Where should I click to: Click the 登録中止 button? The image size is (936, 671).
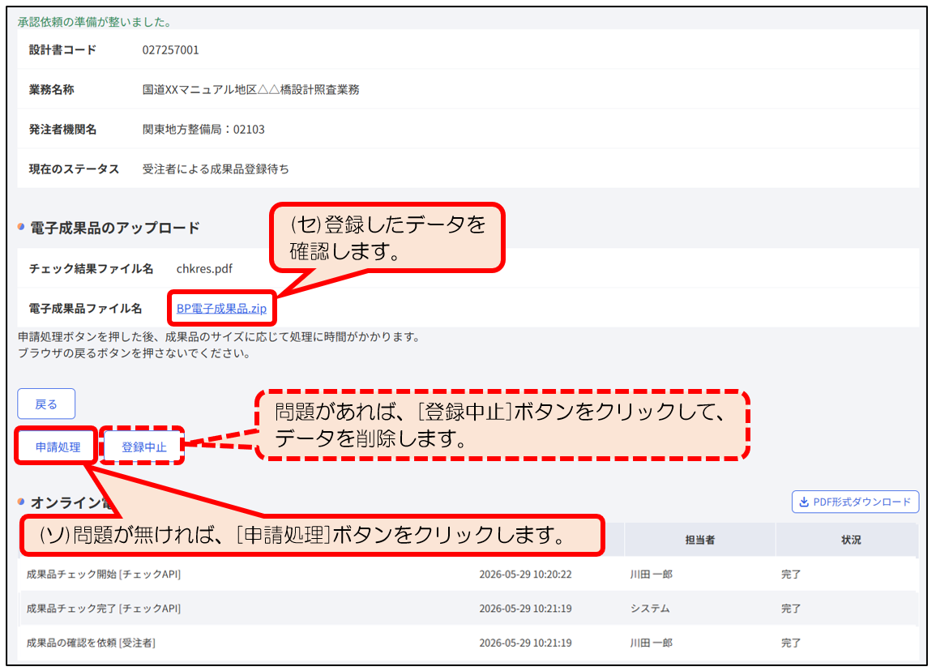[x=144, y=447]
